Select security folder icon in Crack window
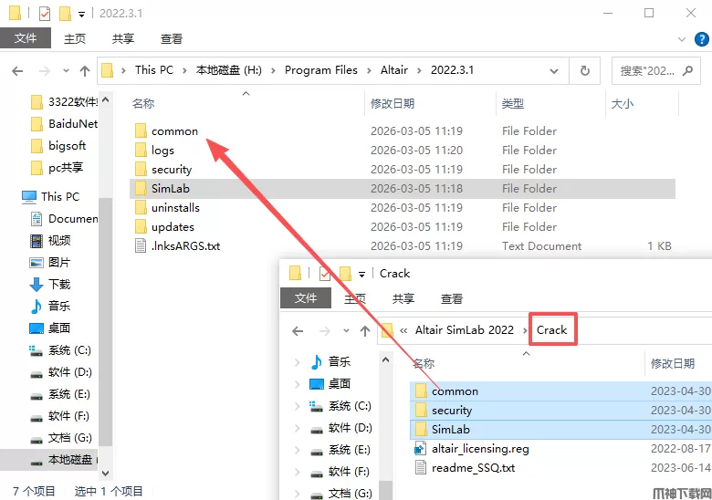The height and width of the screenshot is (500, 712). (421, 411)
